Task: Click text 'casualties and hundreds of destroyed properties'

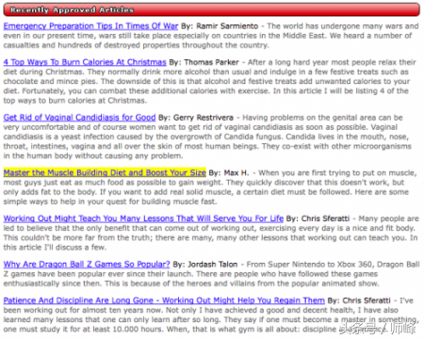Action: 91,45
